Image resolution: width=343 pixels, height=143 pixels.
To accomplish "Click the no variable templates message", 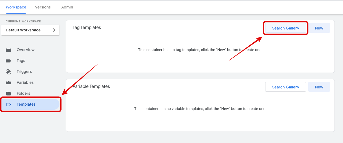I will [x=200, y=109].
